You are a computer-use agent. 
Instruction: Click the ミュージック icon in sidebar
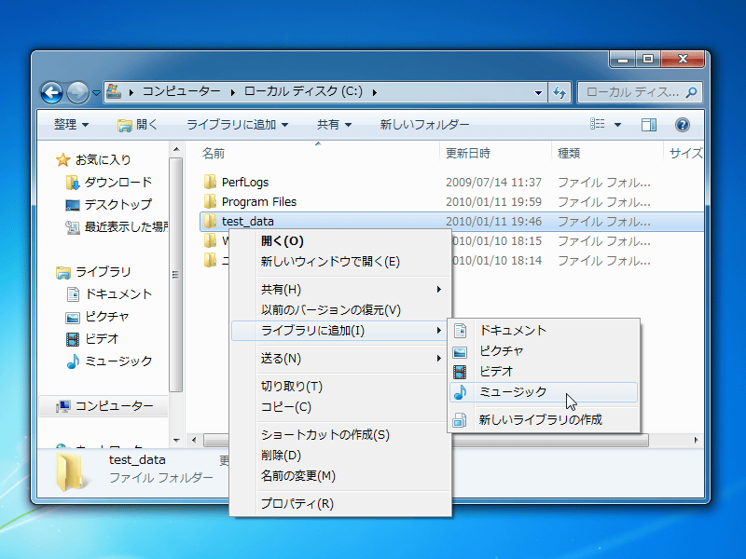coord(73,361)
